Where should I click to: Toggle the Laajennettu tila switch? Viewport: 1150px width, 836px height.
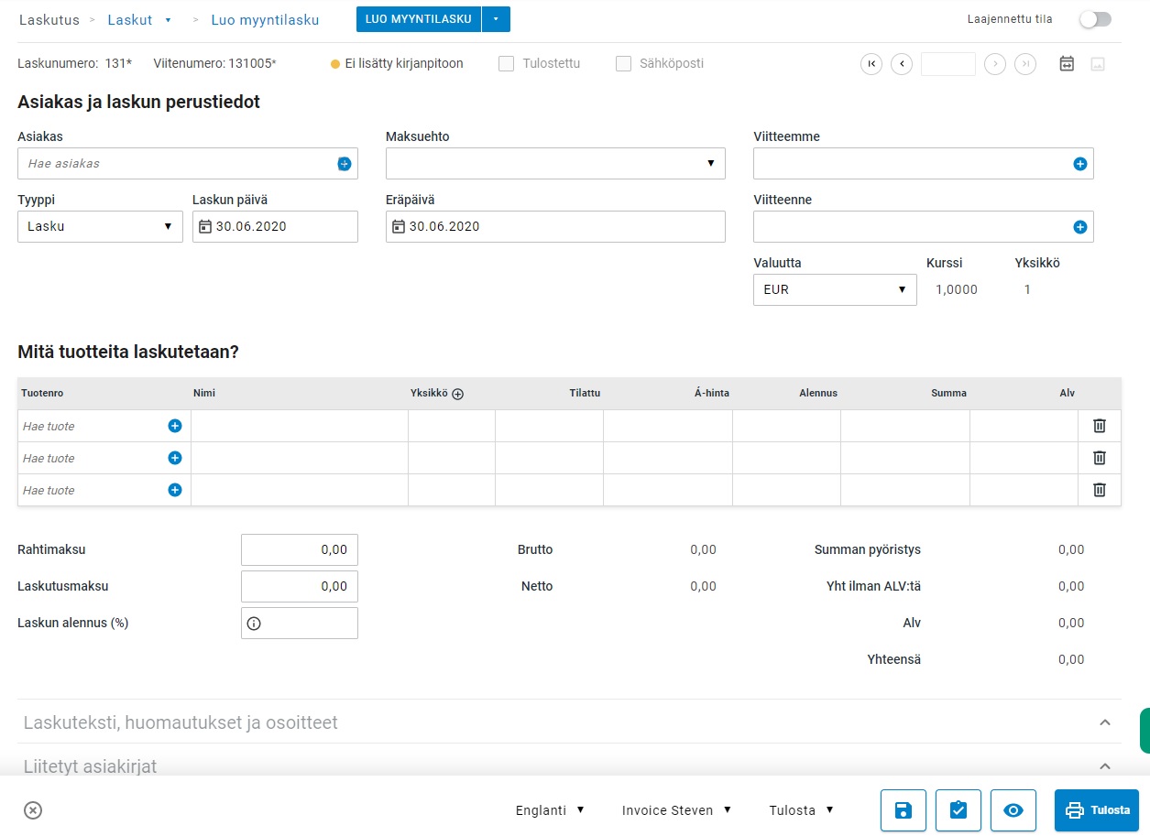pos(1094,19)
